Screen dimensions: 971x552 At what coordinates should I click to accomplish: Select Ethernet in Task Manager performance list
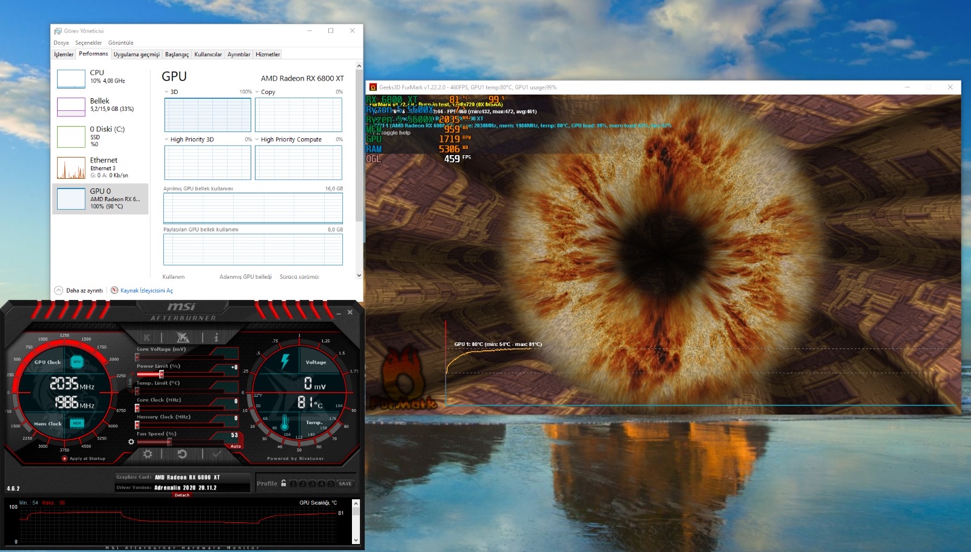pyautogui.click(x=100, y=167)
